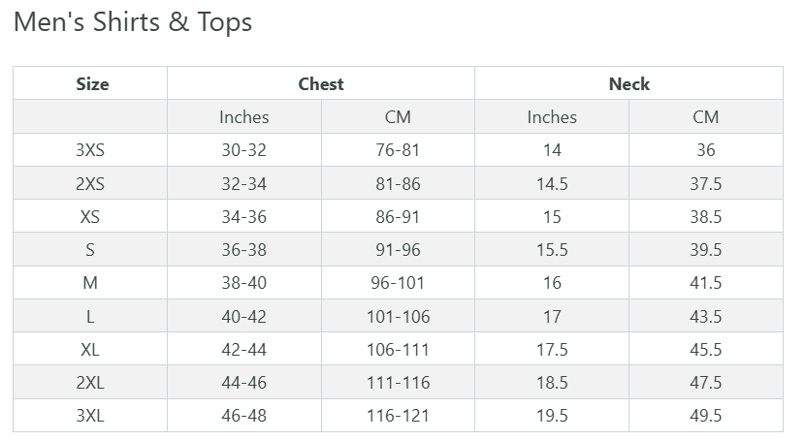Select the 41.5 neck CM cell
The image size is (806, 440).
click(x=705, y=283)
